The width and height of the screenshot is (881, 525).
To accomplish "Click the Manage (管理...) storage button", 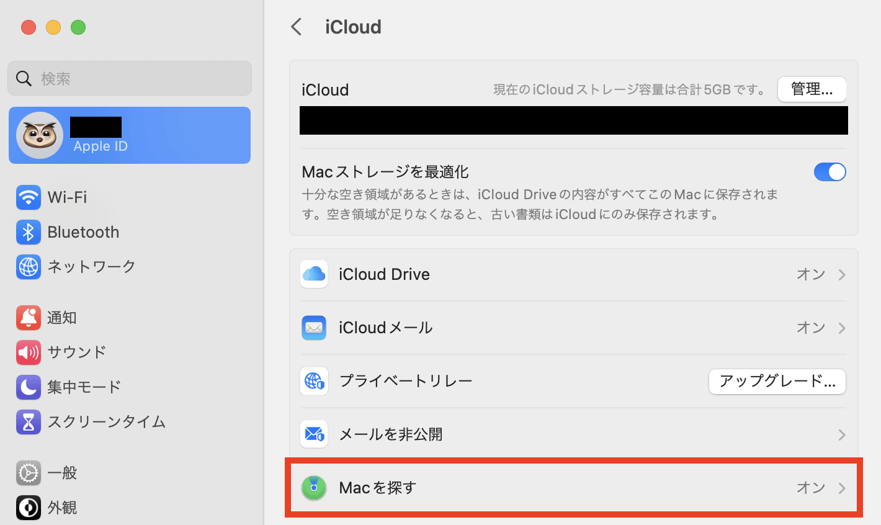I will 812,89.
